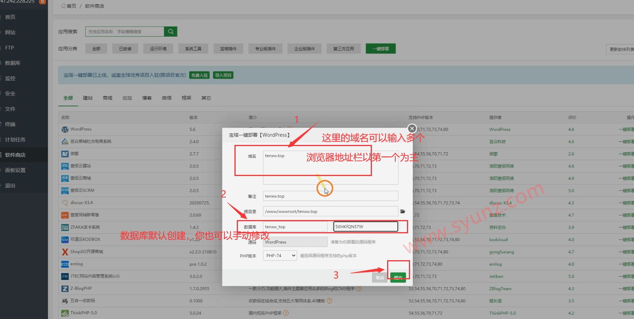Viewport: 634px width, 319px height.
Task: Select the green 一键部署 category button
Action: click(x=380, y=49)
